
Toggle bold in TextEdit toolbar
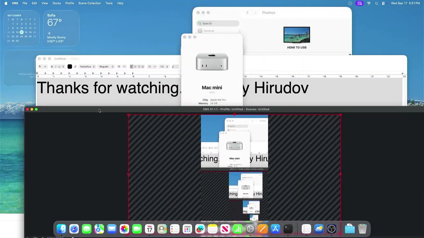pyautogui.click(x=52, y=67)
